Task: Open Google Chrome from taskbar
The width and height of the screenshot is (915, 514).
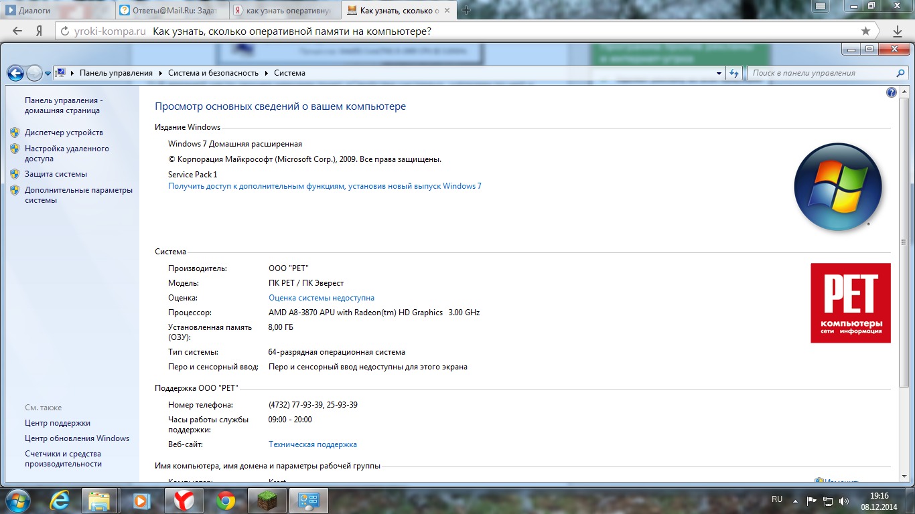Action: [x=226, y=501]
